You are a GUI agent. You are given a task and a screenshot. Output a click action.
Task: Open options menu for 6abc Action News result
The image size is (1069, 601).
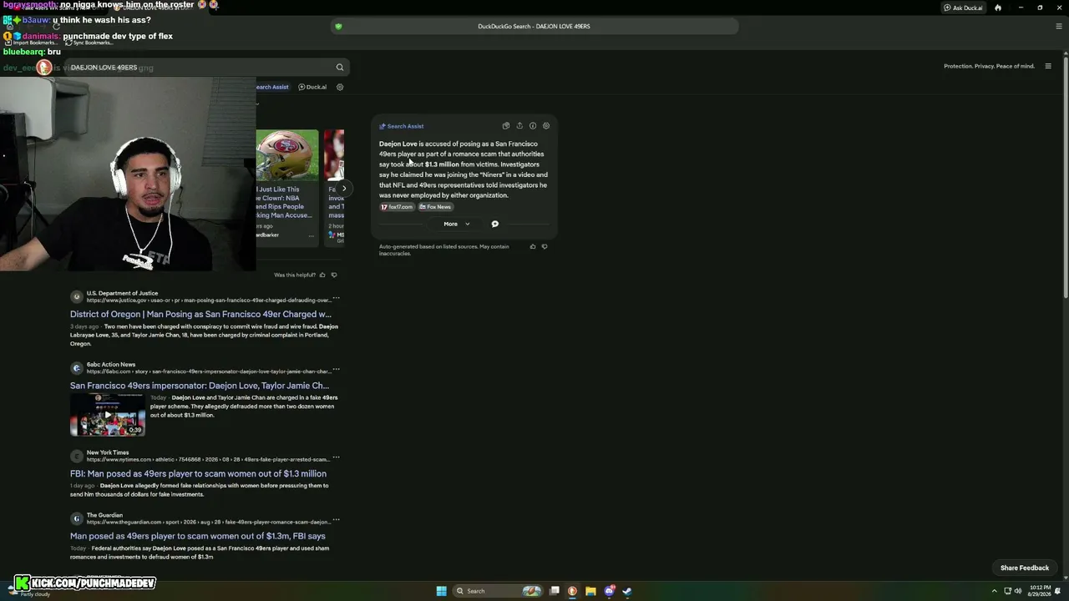point(336,370)
